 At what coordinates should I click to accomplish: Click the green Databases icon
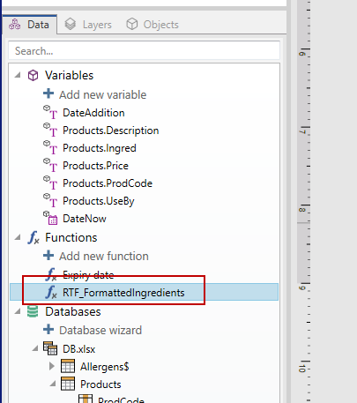33,311
